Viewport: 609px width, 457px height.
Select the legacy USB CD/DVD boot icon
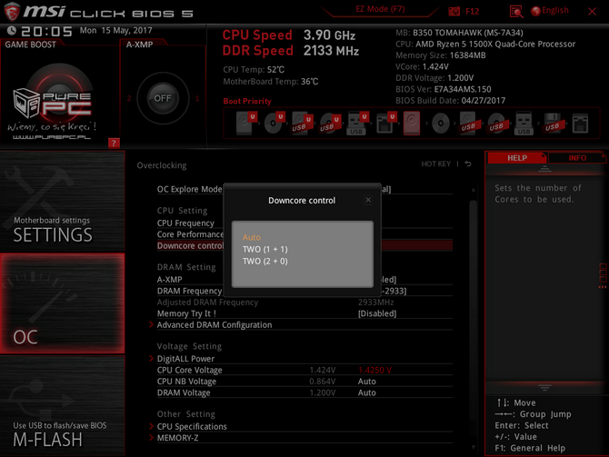pos(496,123)
